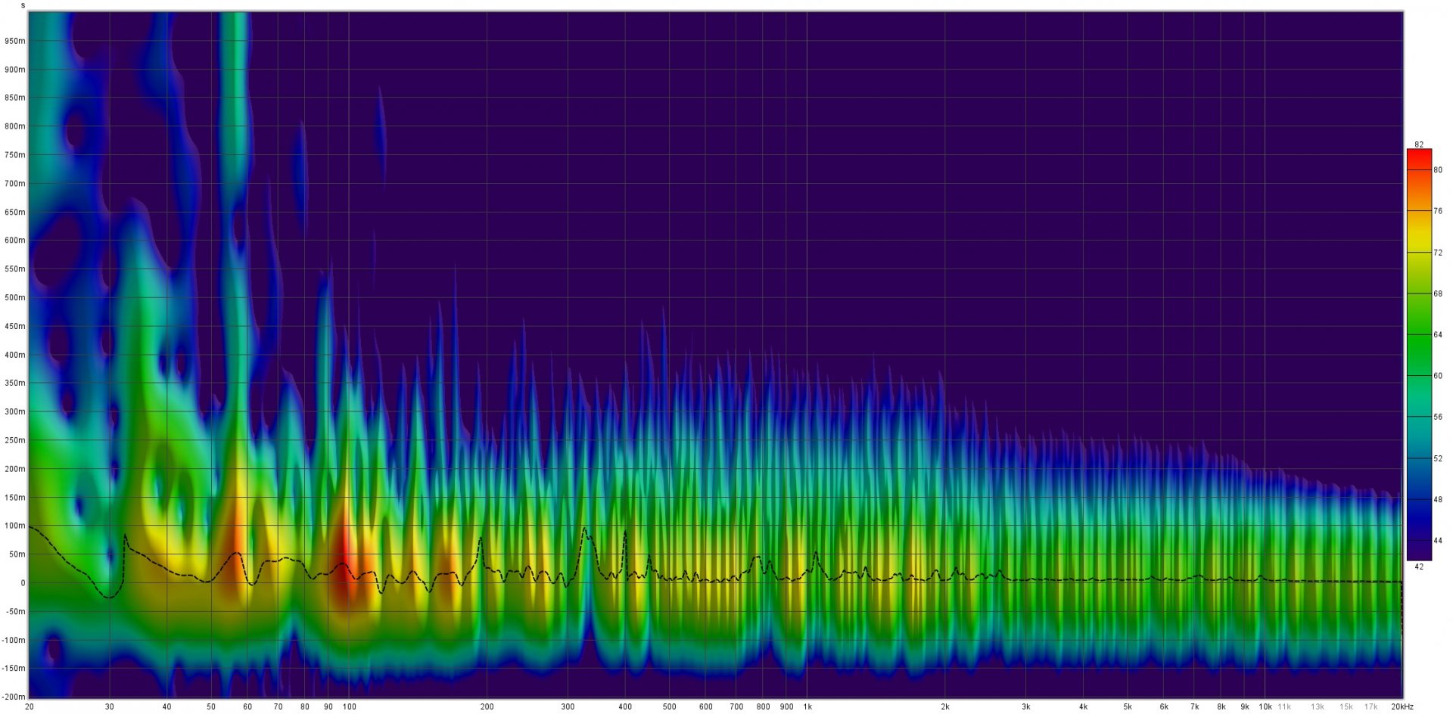Click the 950m time axis label
This screenshot has width=1453, height=714.
pyautogui.click(x=15, y=42)
